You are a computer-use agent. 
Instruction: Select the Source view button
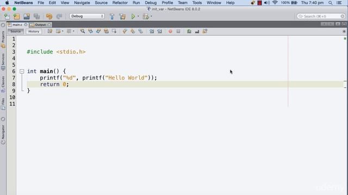(x=16, y=31)
